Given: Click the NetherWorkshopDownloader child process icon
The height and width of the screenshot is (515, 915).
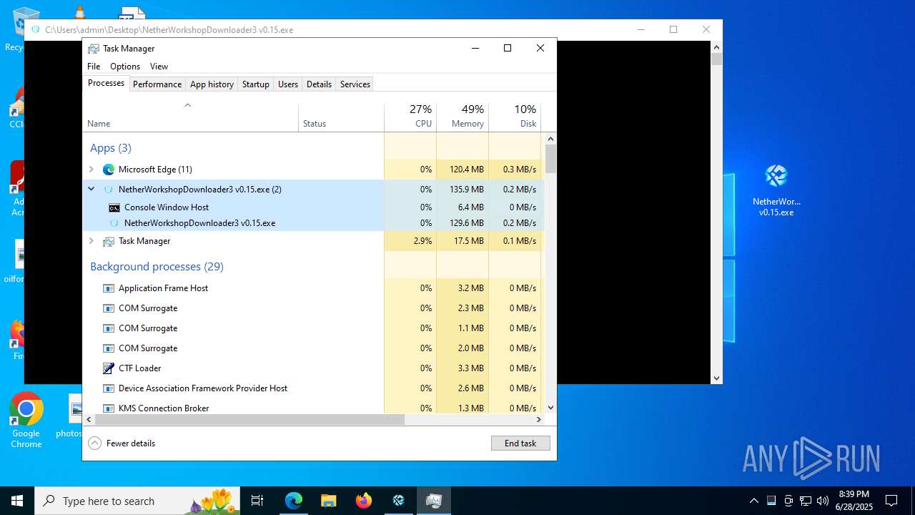Looking at the screenshot, I should point(114,223).
